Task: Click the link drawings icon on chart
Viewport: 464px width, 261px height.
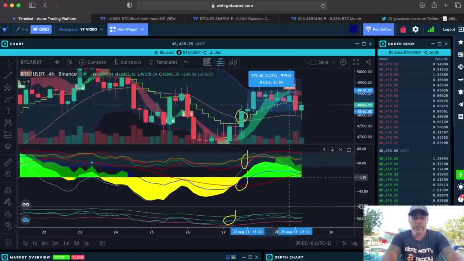Action: pyautogui.click(x=26, y=205)
